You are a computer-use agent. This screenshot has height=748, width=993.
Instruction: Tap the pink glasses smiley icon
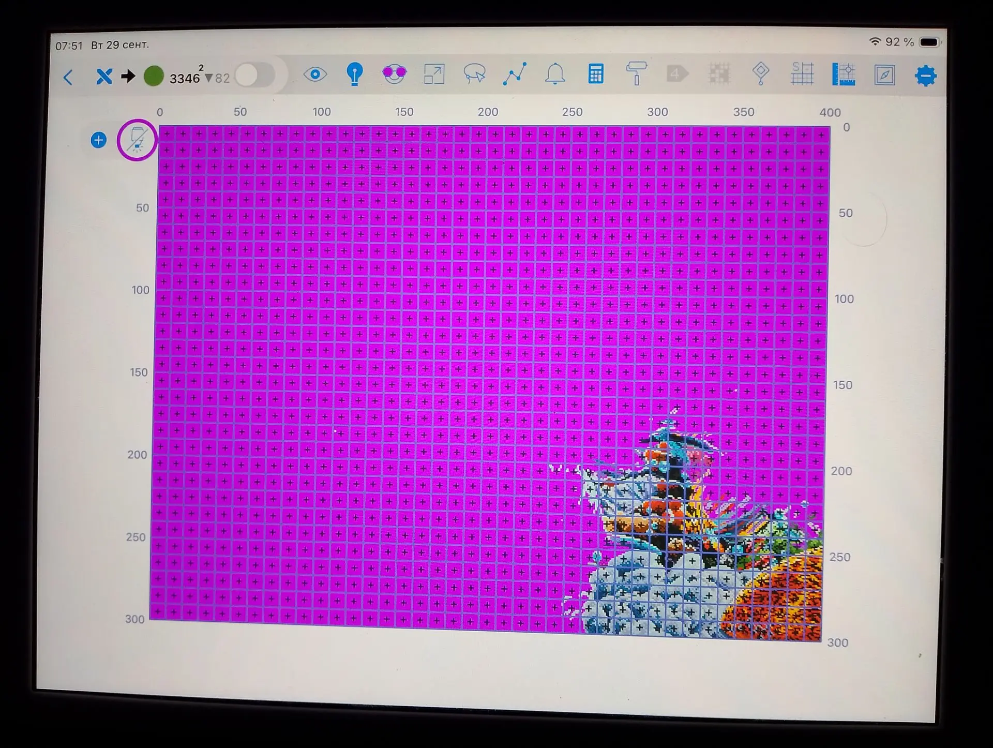tap(394, 74)
